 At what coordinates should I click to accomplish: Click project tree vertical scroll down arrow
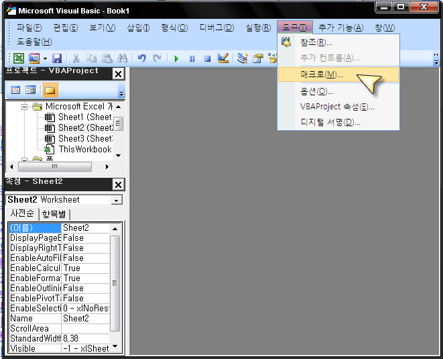[119, 156]
